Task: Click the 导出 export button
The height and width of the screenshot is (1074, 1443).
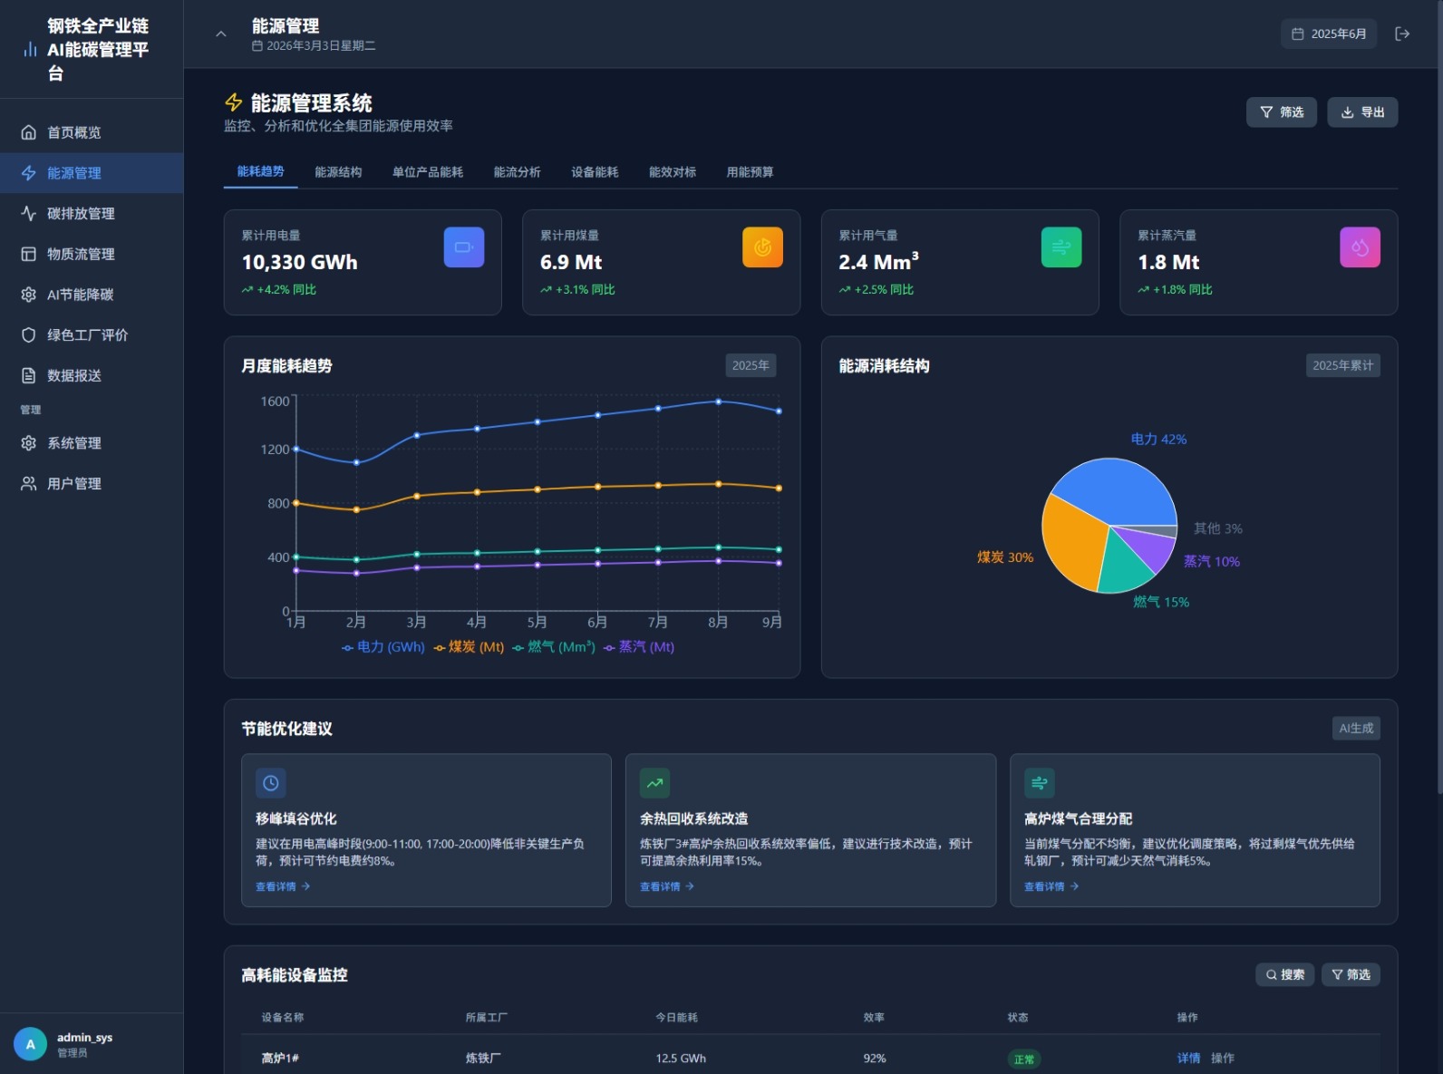Action: 1362,112
